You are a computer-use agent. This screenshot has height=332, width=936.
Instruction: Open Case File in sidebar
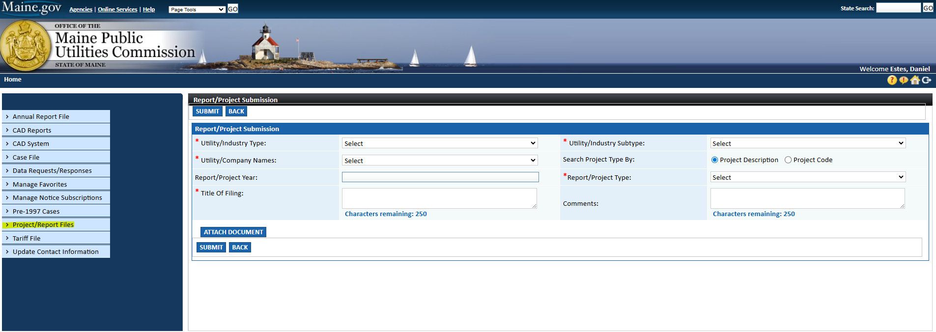point(56,157)
